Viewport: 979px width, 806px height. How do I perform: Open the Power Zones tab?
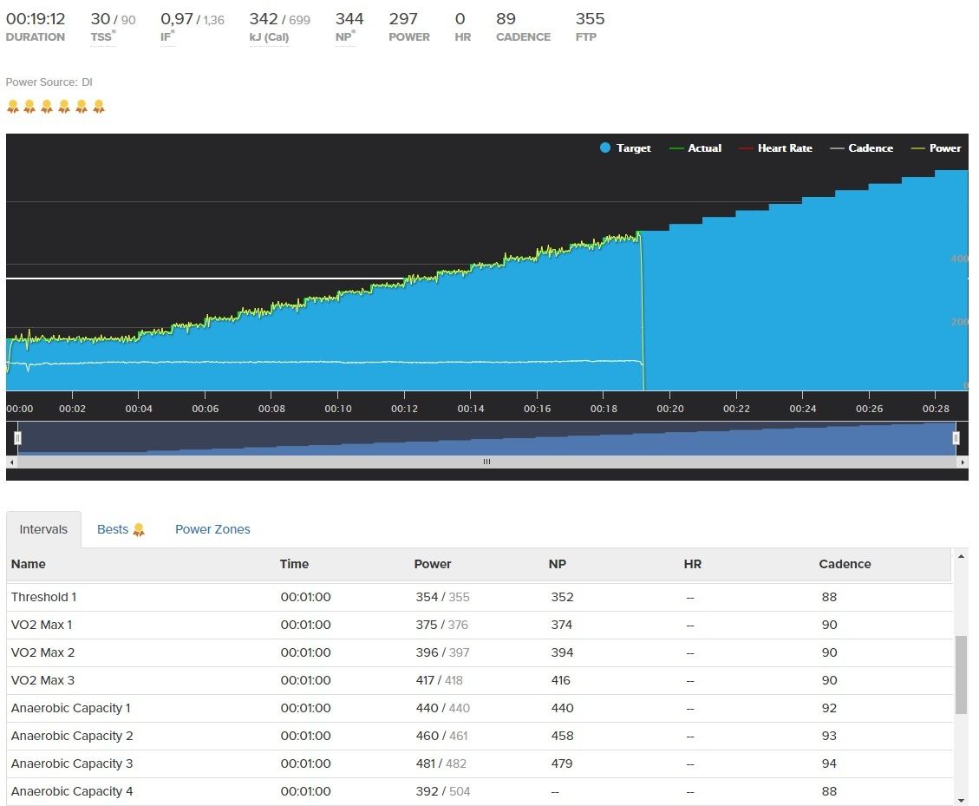(x=212, y=529)
